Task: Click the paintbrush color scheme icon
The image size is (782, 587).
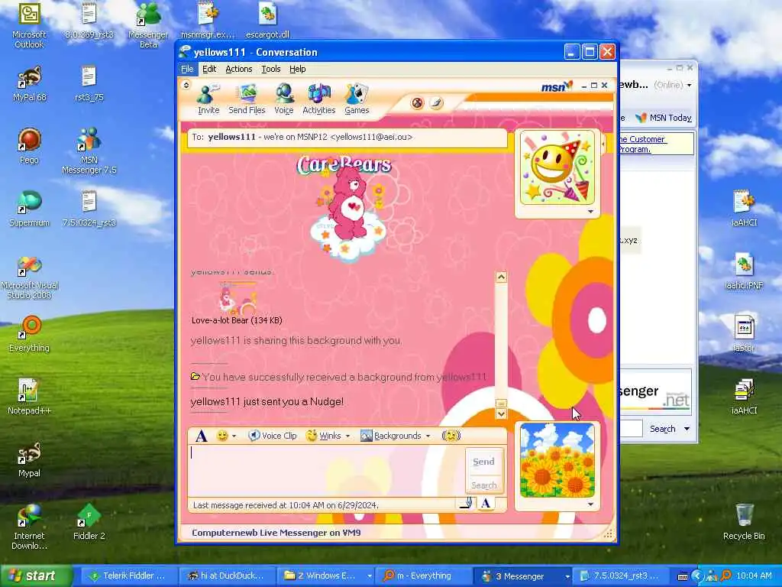Action: 436,103
